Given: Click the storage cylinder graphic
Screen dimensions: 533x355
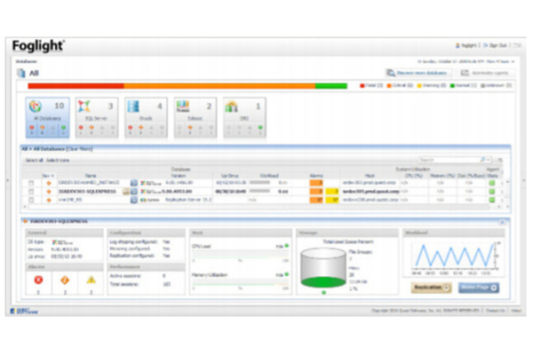Looking at the screenshot, I should 323,268.
